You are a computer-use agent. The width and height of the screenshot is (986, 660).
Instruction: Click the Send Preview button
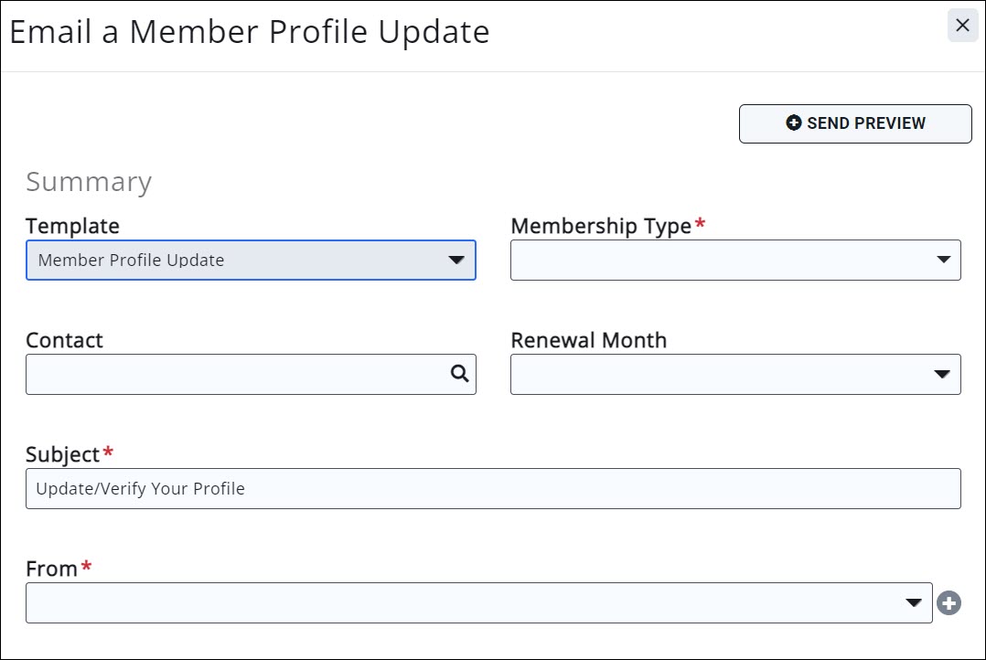[854, 122]
